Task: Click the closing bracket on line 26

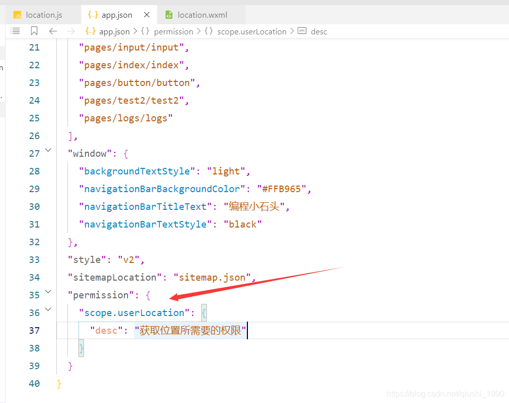Action: [70, 136]
